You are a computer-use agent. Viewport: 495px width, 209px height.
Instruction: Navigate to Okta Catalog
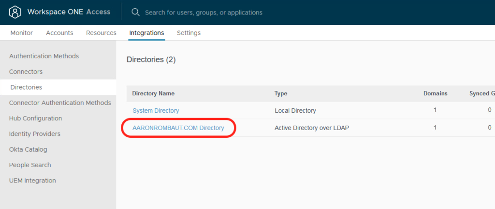(28, 149)
